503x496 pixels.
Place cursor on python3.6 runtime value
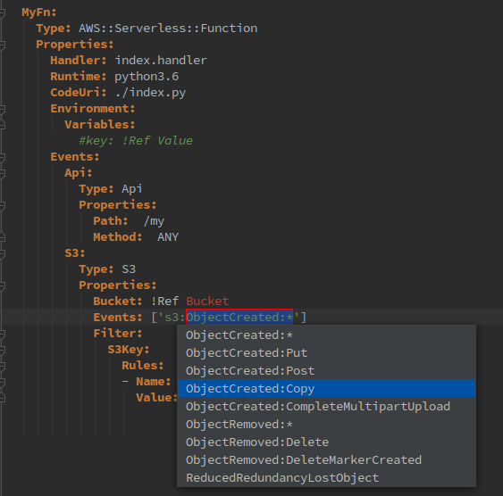point(147,77)
